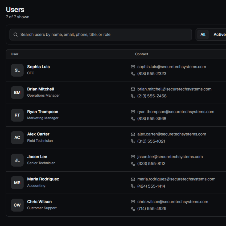Viewport: 226px width, 226px height.
Task: Click the mail icon beside jason.lee email
Action: (133, 157)
